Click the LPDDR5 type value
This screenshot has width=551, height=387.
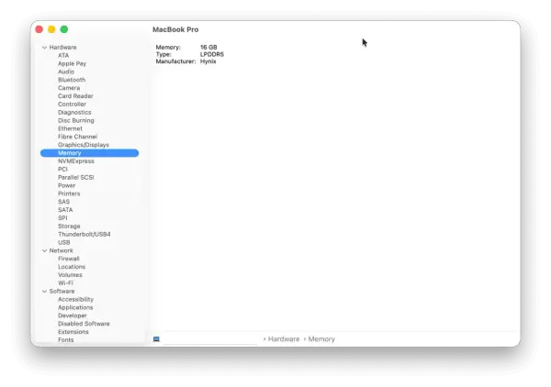pos(212,54)
